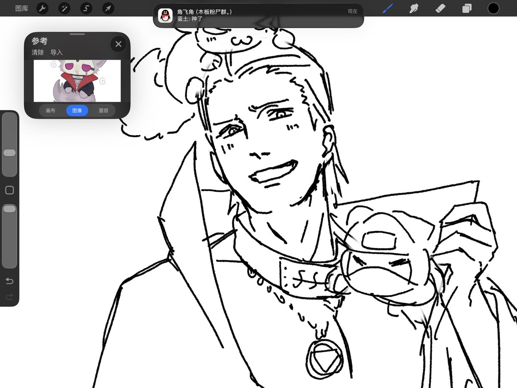
Task: Open the Layers panel
Action: [467, 8]
